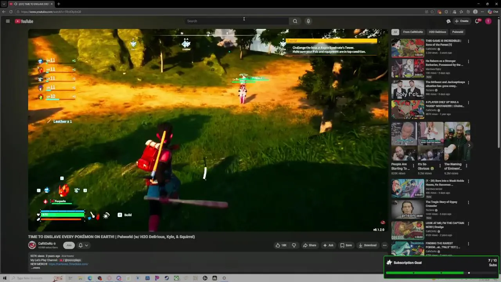
Task: Open the Sons of the Forest video thumbnail
Action: [x=408, y=48]
